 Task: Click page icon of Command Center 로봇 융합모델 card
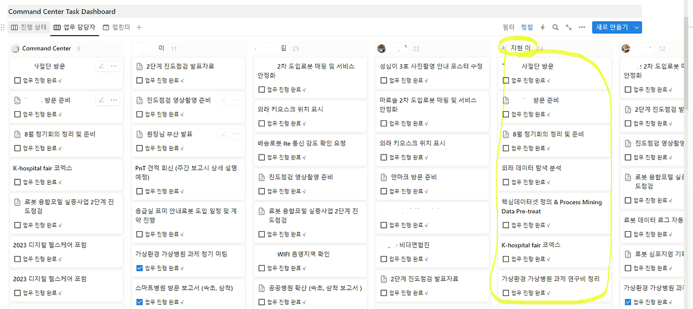(x=17, y=202)
